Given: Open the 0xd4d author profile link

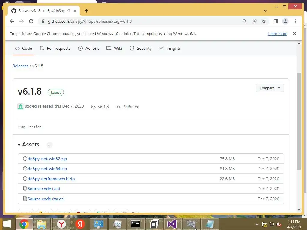Looking at the screenshot, I should tap(31, 106).
